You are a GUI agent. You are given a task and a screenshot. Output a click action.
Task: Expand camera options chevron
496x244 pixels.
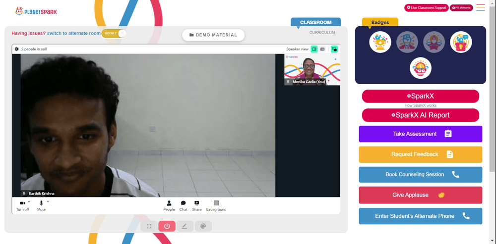29,201
